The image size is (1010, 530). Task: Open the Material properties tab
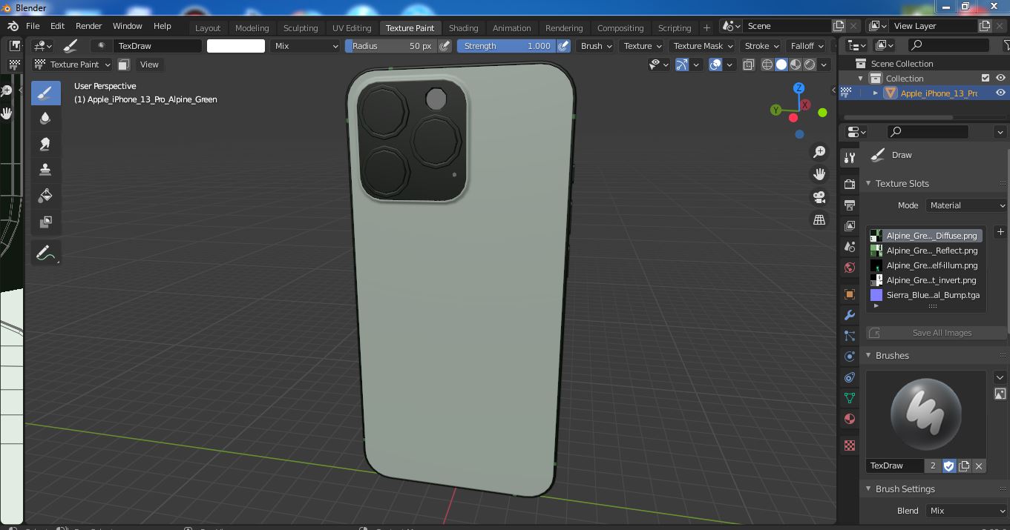click(x=850, y=419)
